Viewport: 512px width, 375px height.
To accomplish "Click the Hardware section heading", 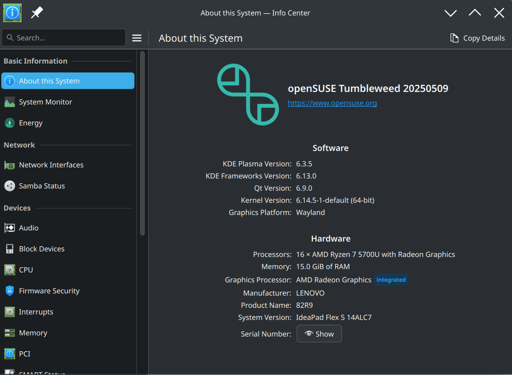I will [331, 239].
